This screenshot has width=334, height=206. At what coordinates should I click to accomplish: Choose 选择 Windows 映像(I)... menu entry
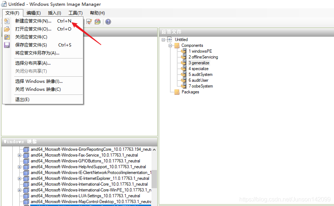coord(43,81)
